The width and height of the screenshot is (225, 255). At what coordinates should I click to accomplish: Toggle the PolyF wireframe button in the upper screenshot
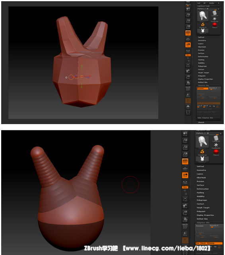188,89
